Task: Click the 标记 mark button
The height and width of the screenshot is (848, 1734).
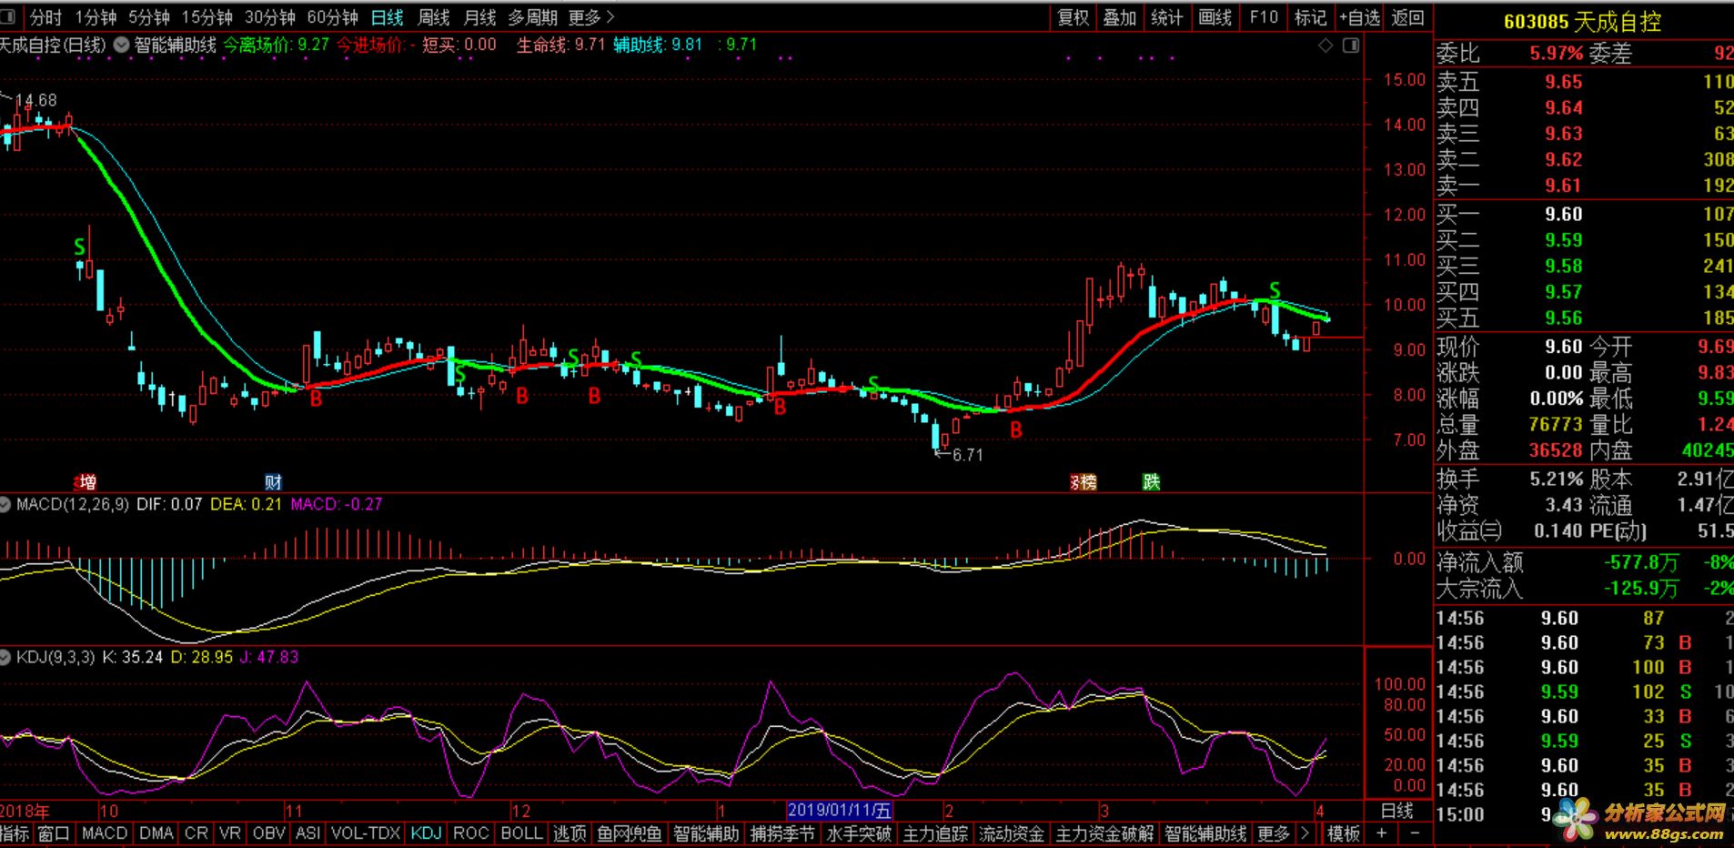Action: tap(1310, 17)
